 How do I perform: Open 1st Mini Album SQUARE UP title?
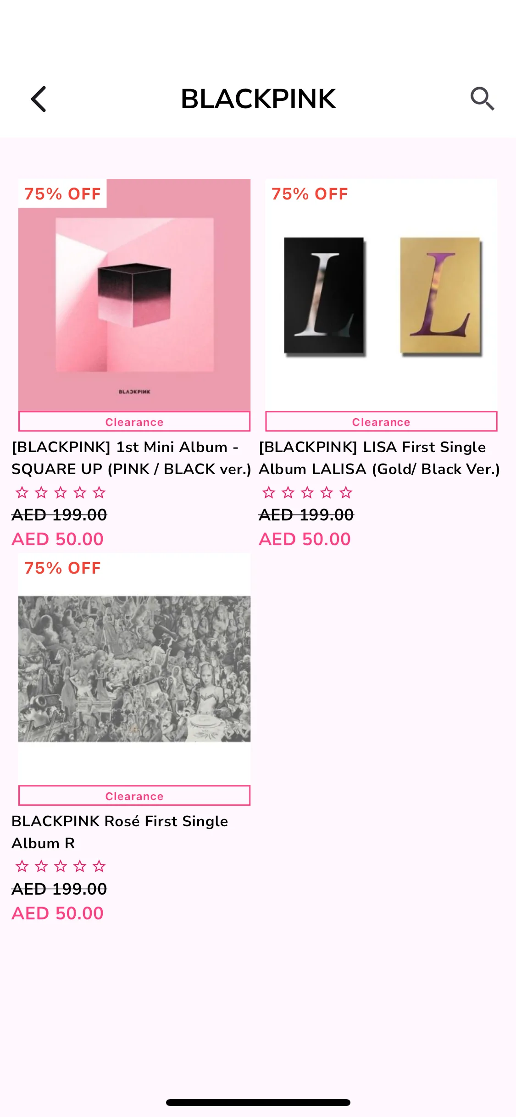131,458
